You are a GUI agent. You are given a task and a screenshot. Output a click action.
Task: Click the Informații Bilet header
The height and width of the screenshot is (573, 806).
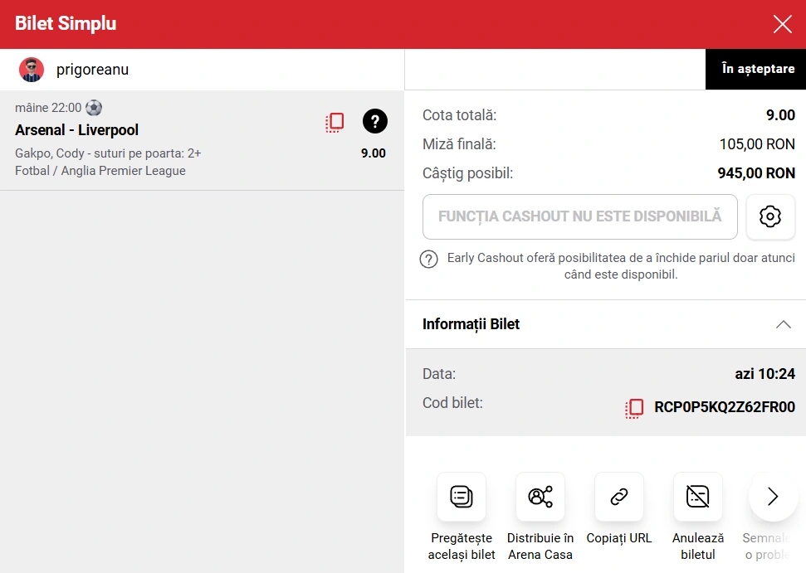coord(471,324)
